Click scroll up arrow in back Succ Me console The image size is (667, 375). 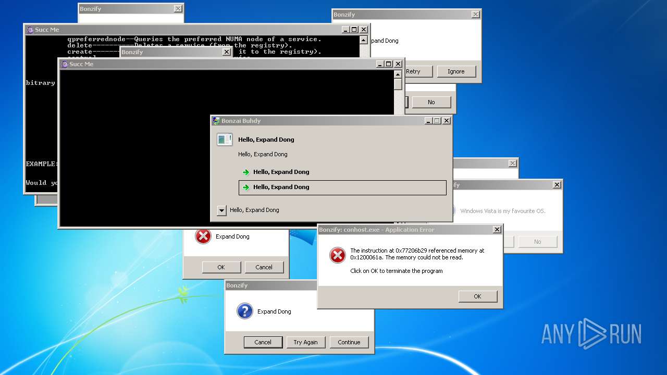[364, 40]
